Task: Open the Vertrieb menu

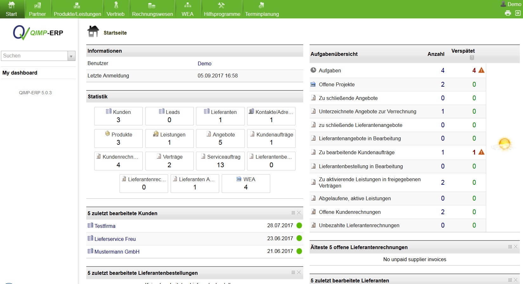Action: pos(115,9)
